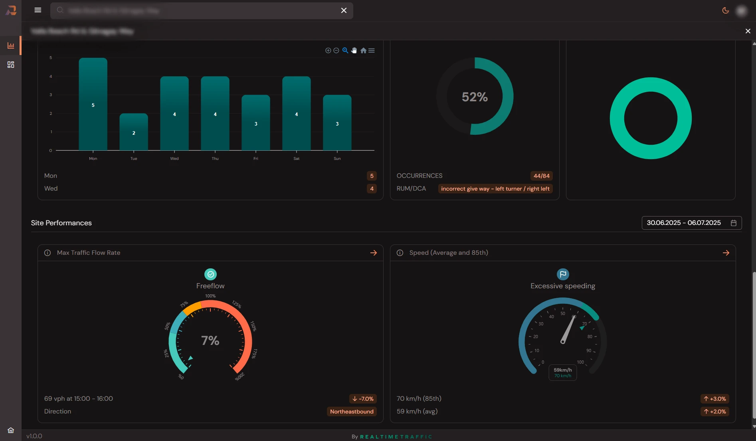Click the chart zoom out icon

click(x=336, y=51)
